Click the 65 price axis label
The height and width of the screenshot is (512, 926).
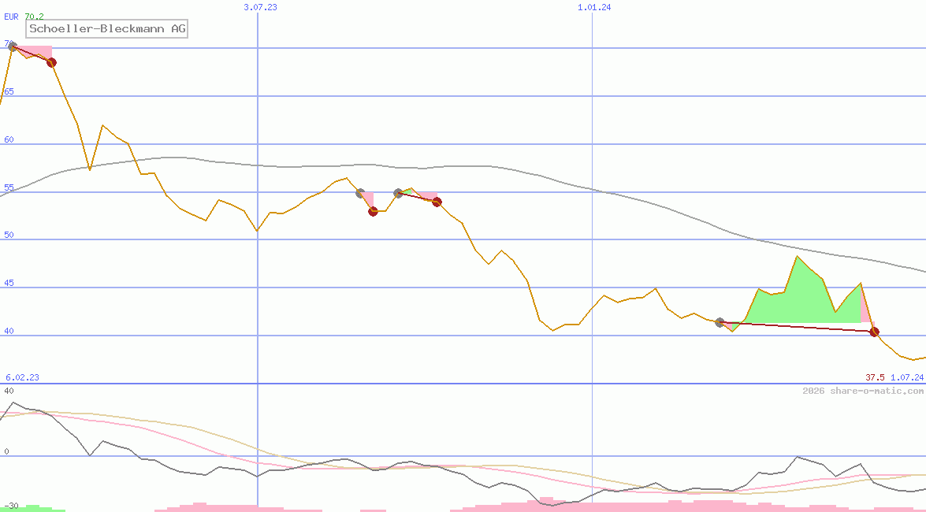9,92
